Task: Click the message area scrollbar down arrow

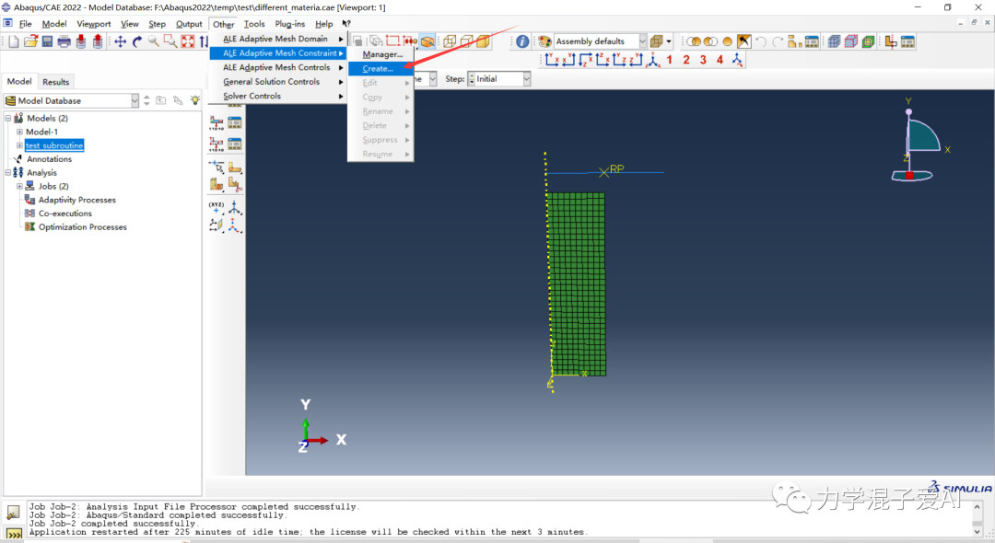Action: click(977, 532)
